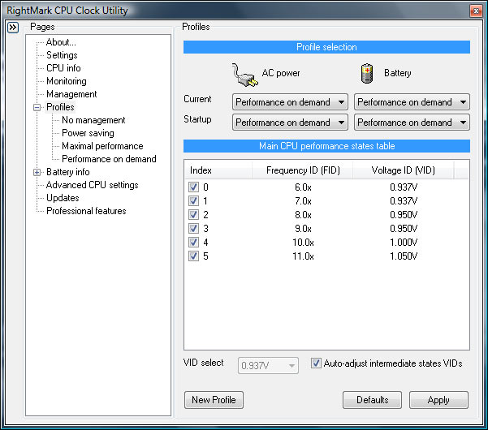Click the 1.000V voltage cell
The image size is (488, 430).
point(404,243)
